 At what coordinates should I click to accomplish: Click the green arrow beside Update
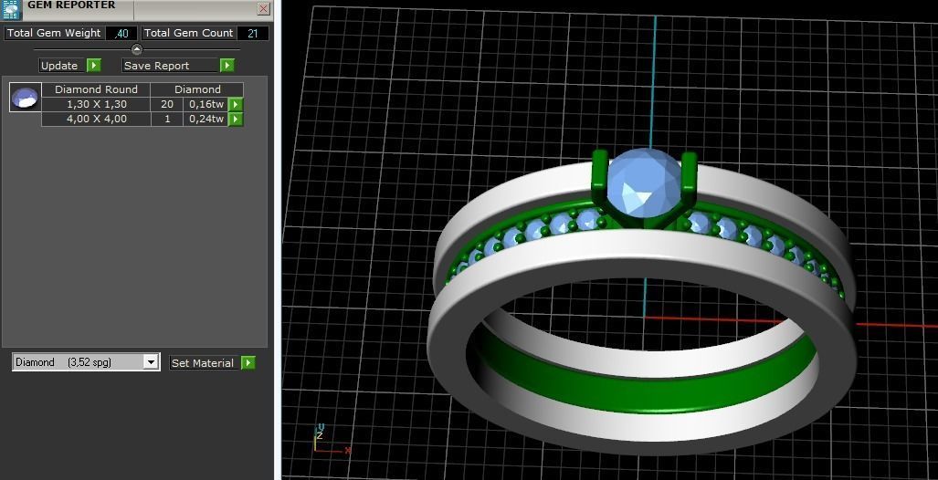(x=94, y=65)
